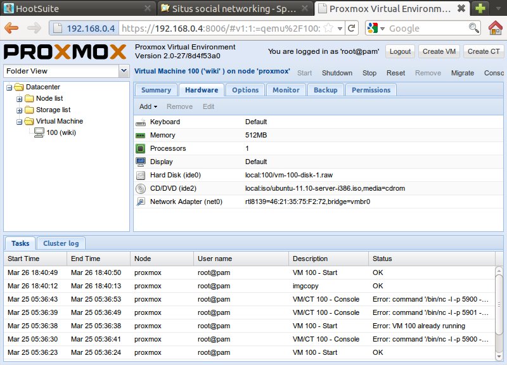Open the Permissions tab

(371, 90)
